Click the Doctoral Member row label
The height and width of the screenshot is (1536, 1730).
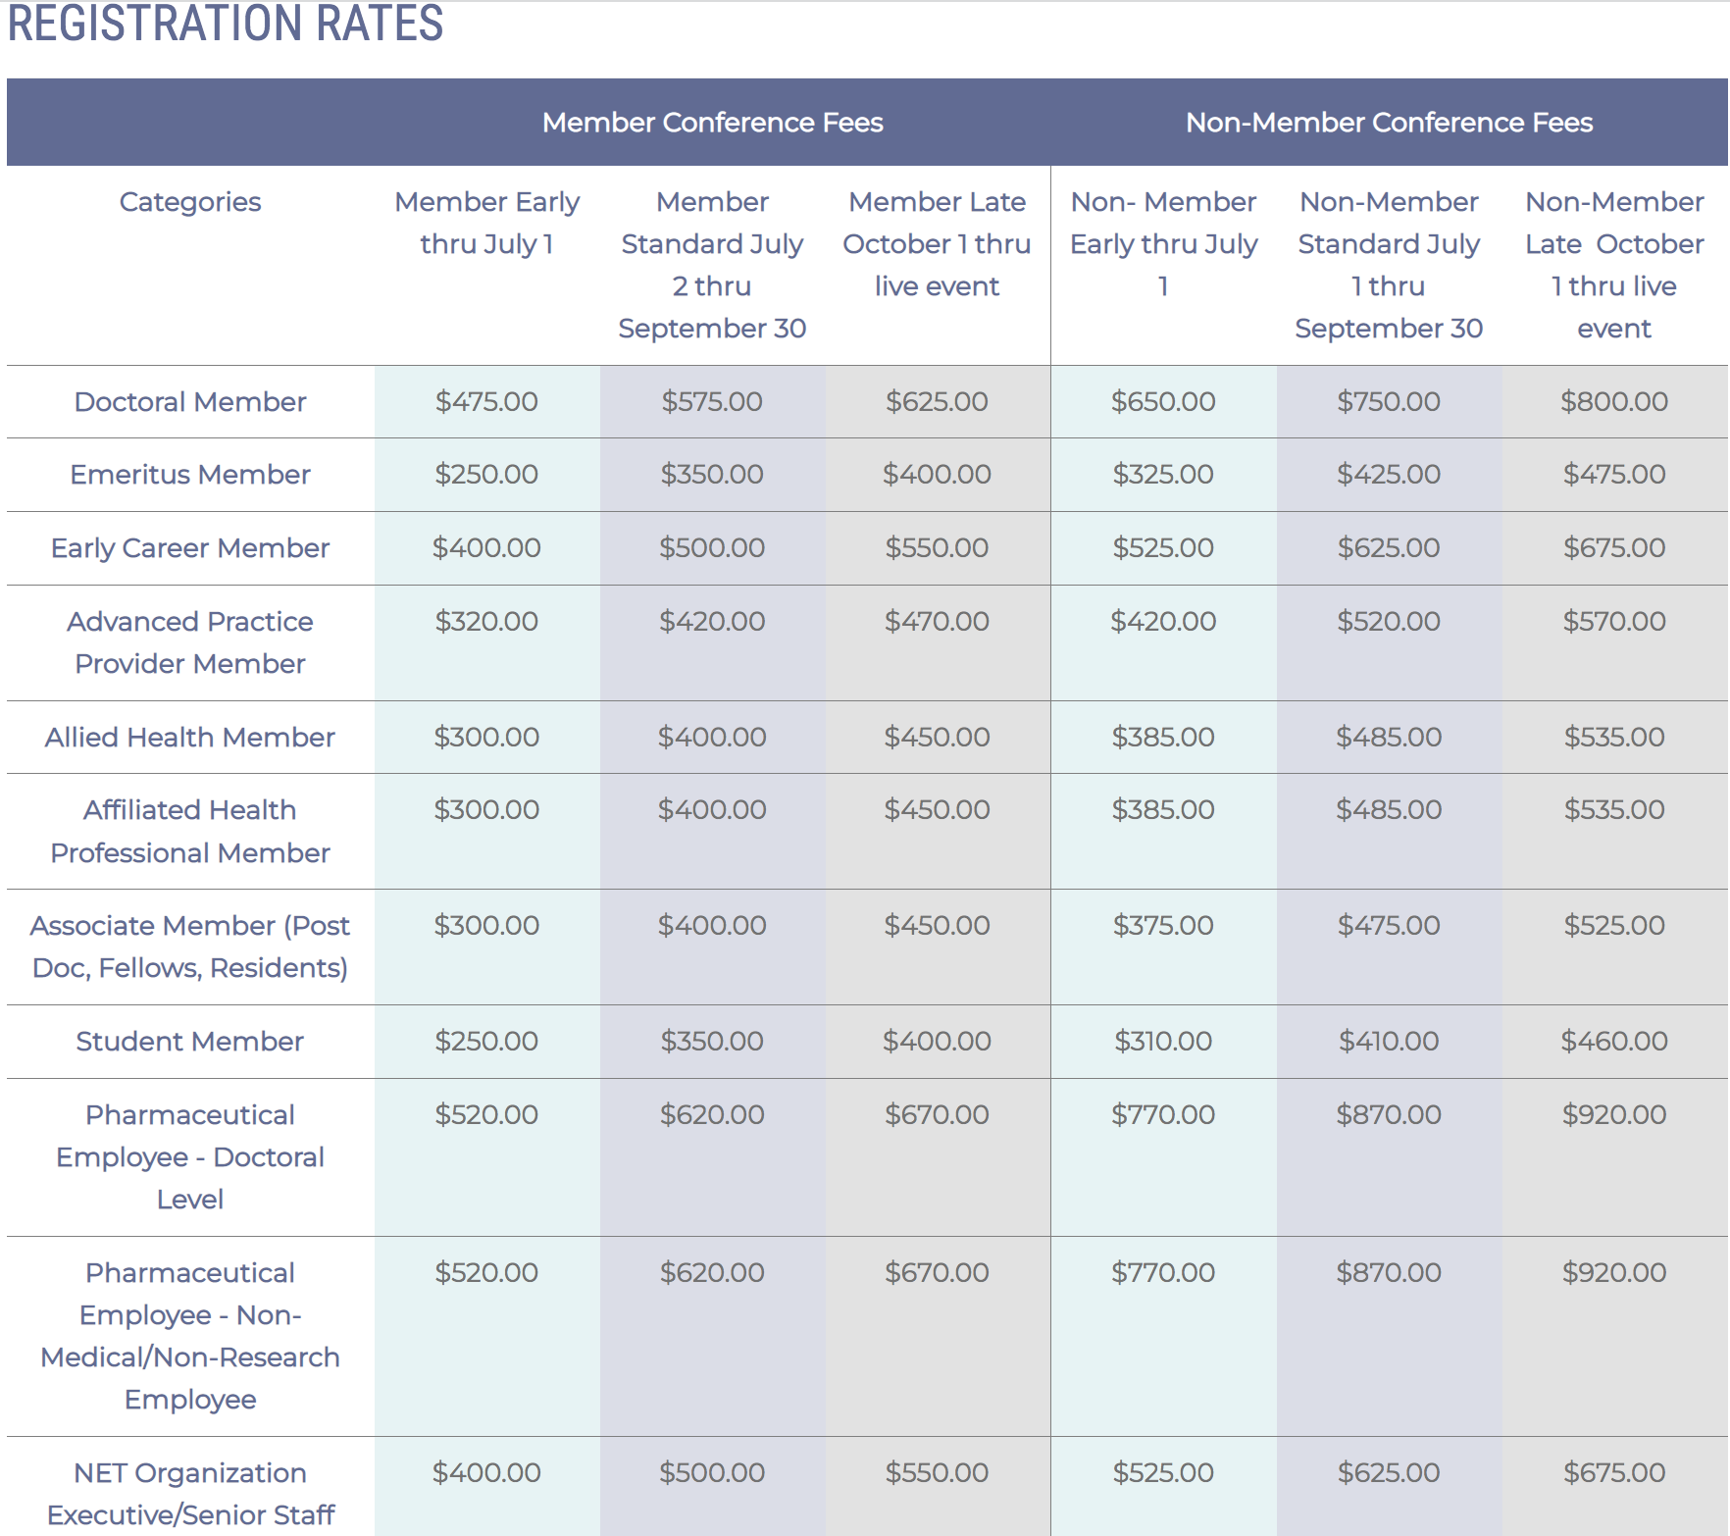[x=190, y=402]
